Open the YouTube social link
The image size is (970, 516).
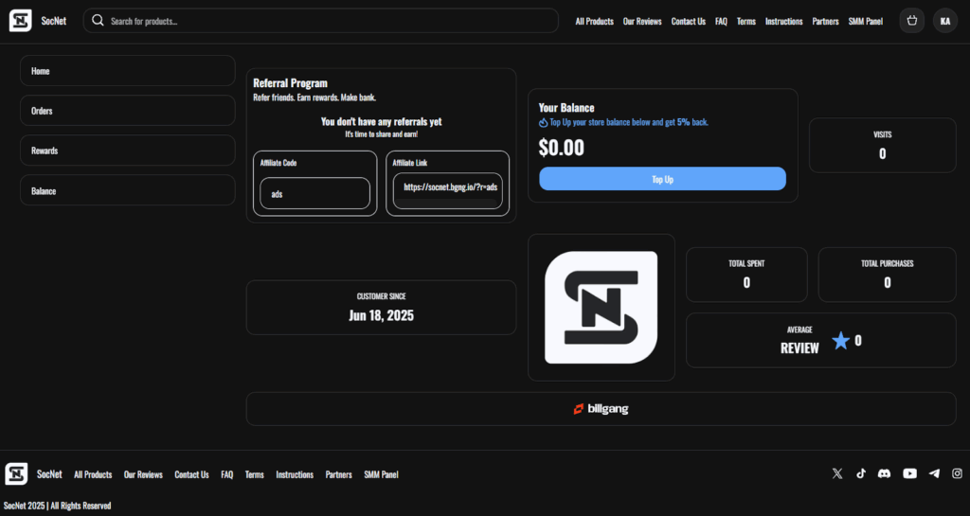(x=909, y=473)
